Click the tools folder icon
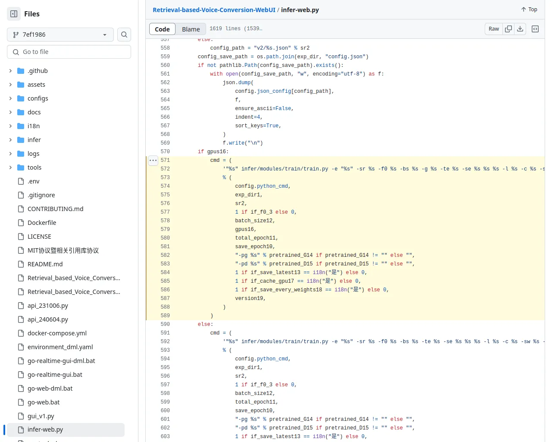Image resolution: width=552 pixels, height=442 pixels. coord(21,167)
